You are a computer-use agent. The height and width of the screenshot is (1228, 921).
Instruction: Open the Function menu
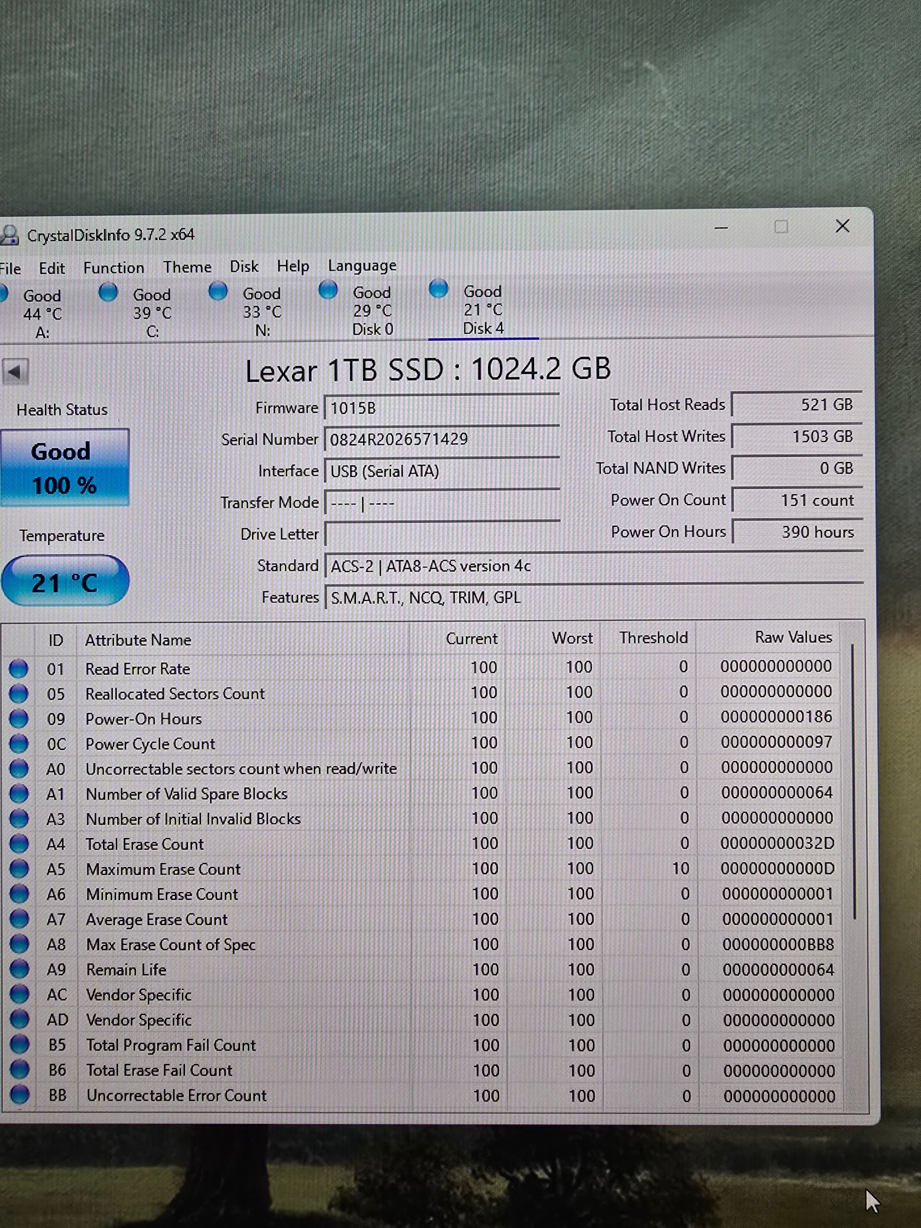click(x=113, y=268)
